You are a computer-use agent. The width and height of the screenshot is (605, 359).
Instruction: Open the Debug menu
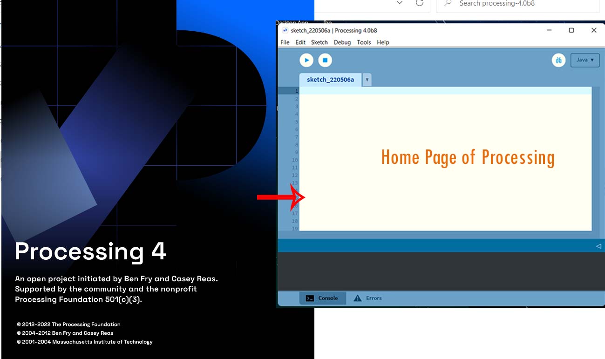coord(342,42)
